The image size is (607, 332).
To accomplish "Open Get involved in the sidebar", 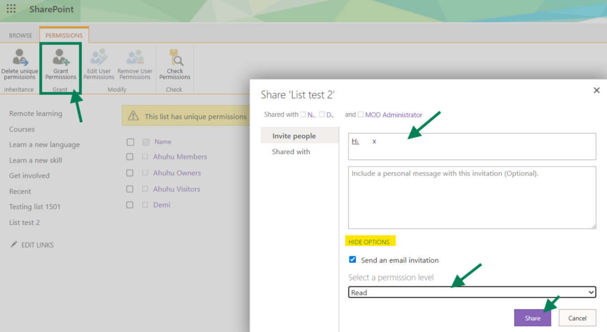I will (29, 175).
